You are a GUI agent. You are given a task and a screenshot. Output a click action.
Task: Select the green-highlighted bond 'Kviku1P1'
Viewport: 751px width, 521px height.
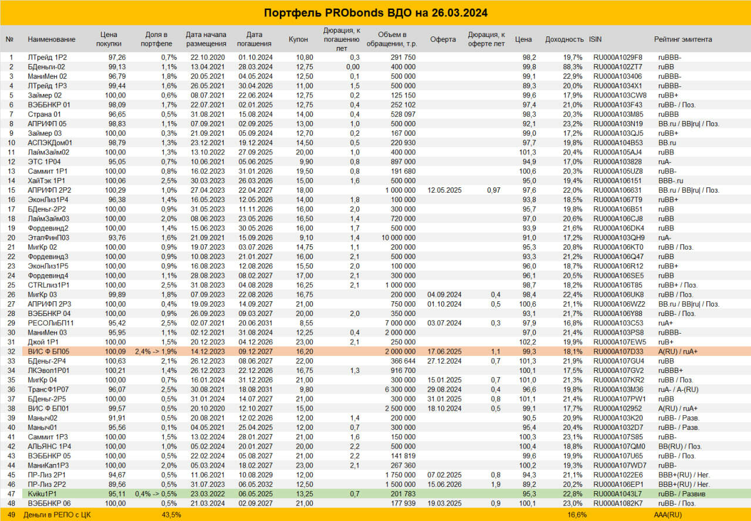41,493
